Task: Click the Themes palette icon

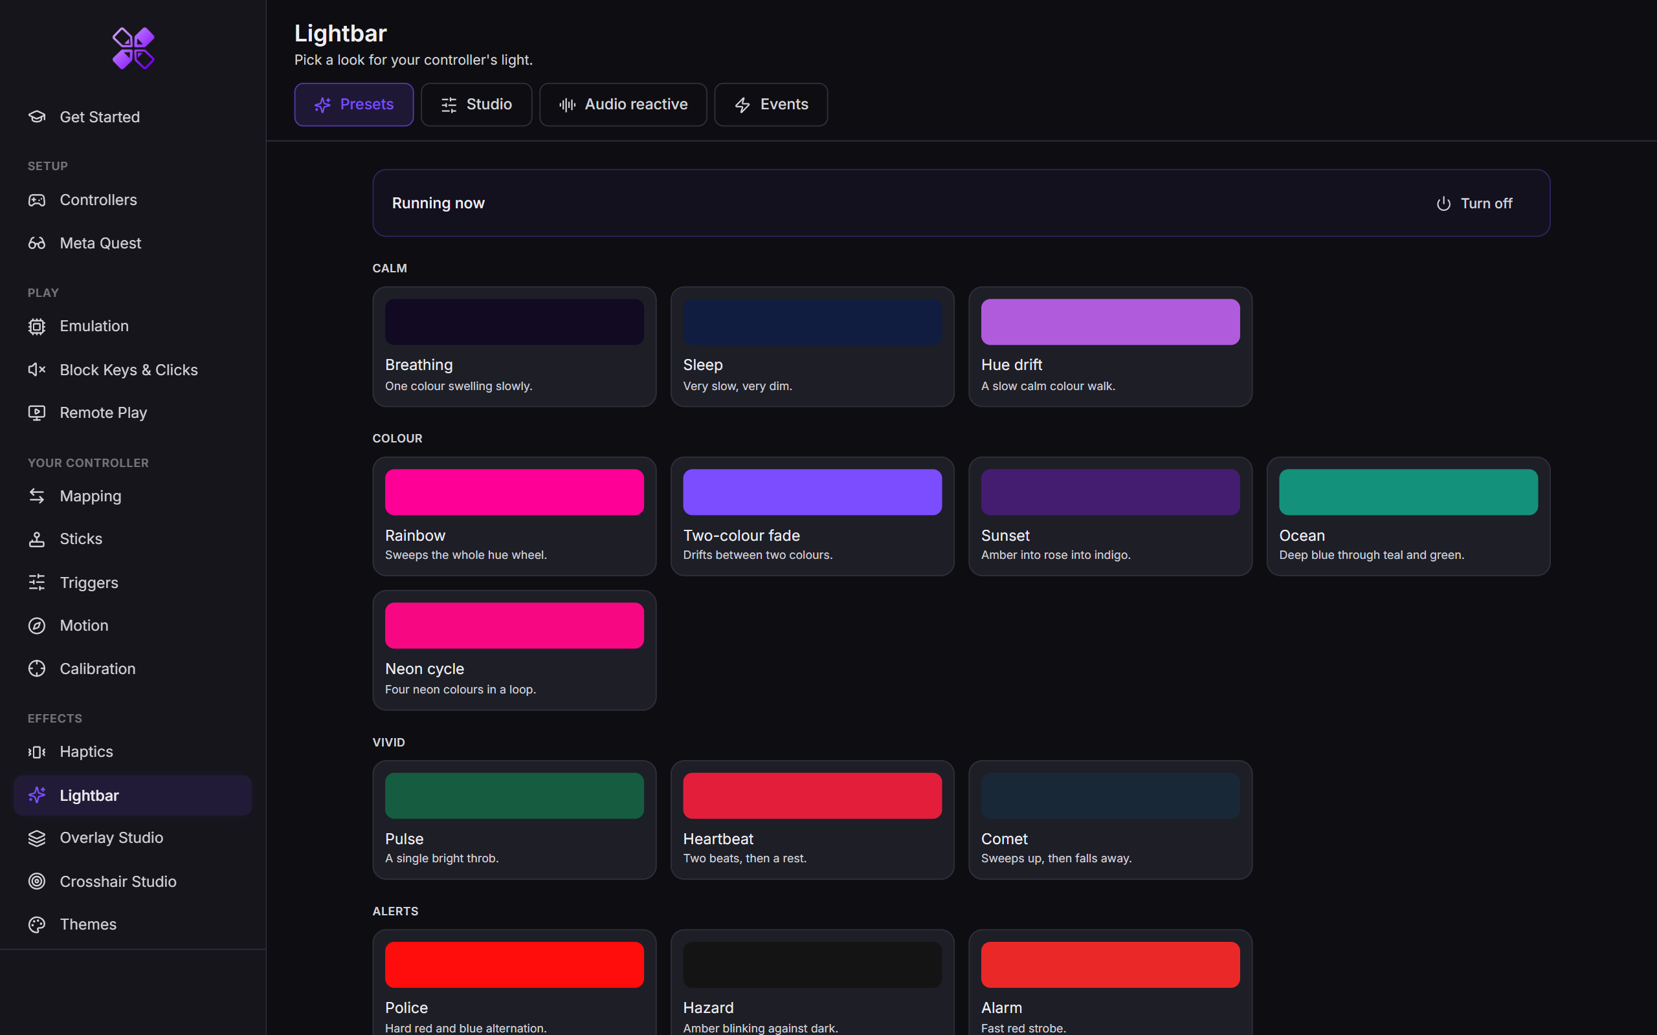Action: [37, 924]
